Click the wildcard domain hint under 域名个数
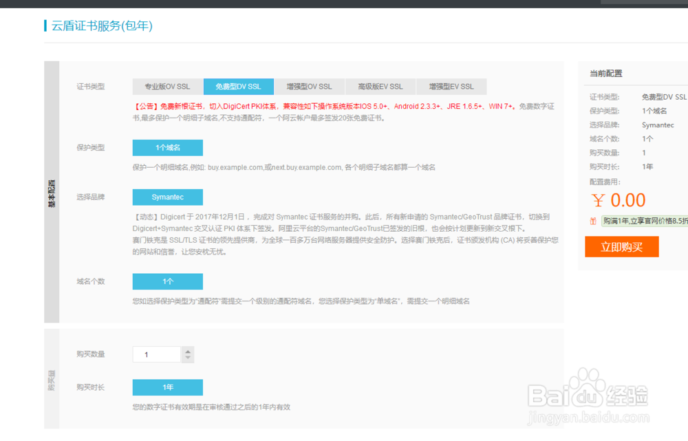 coord(301,301)
